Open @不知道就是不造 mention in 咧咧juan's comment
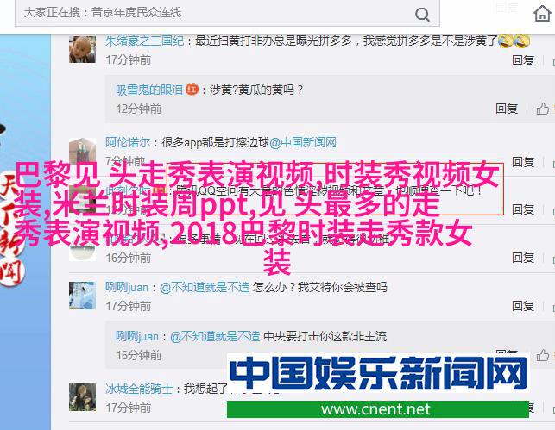Viewport: 555px width, 430px height. (205, 287)
